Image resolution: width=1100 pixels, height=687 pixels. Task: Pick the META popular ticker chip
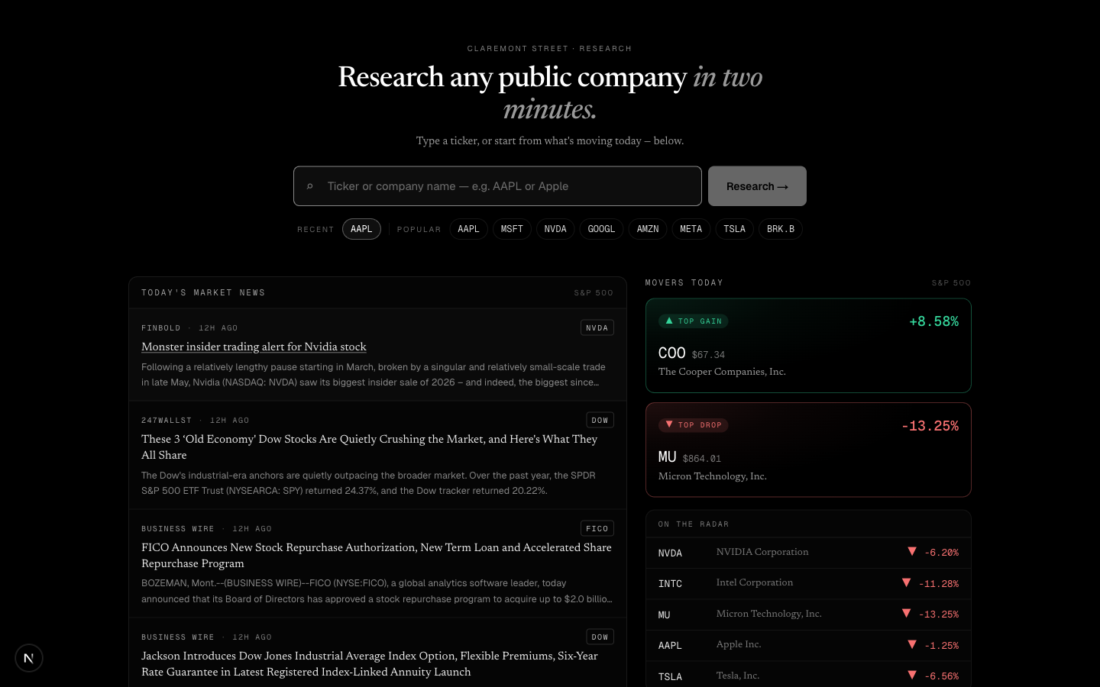691,229
